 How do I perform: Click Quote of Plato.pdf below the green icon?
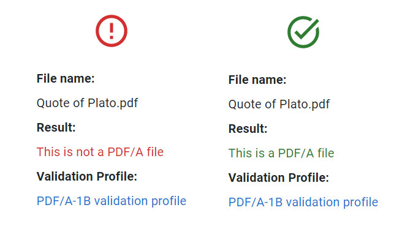(279, 105)
